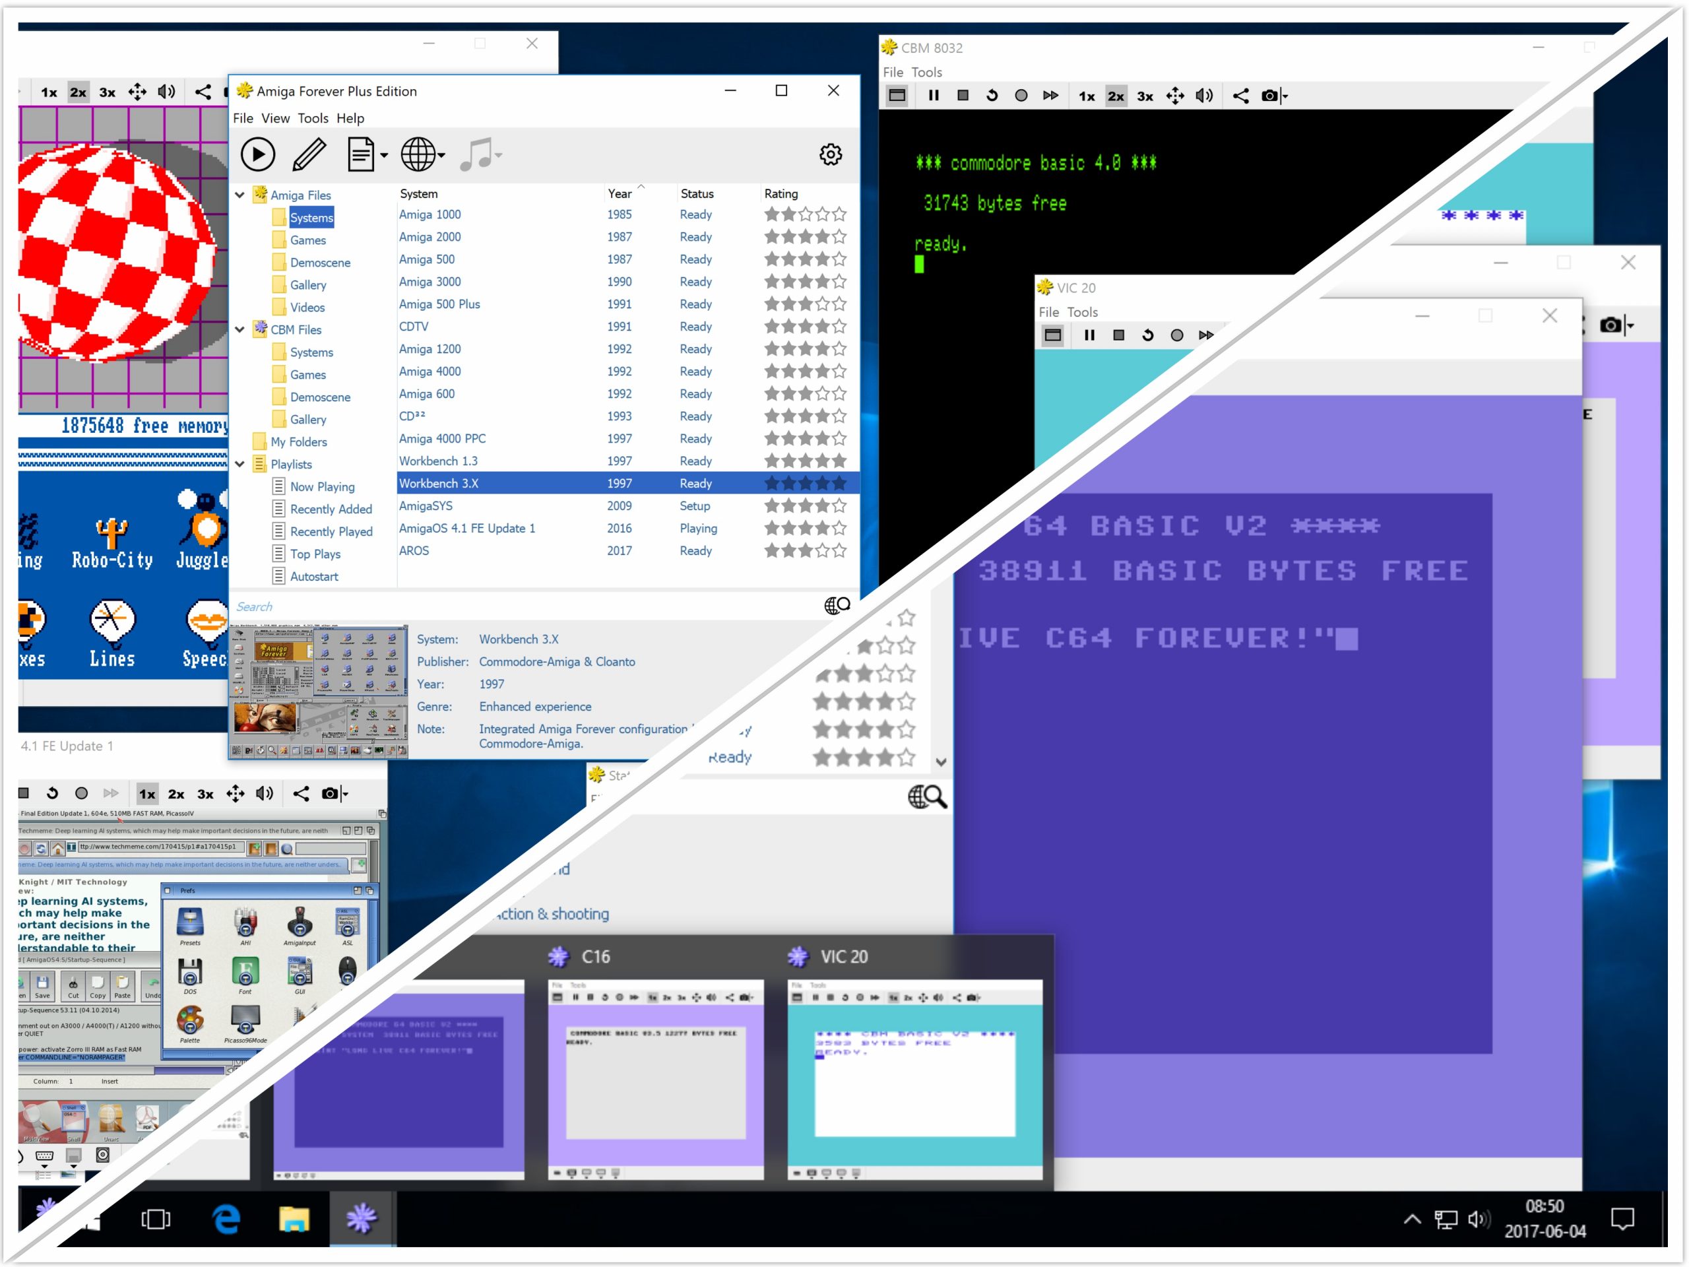Screen dimensions: 1689x1267
Task: Click the Edit pencil icon in Amiga Forever
Action: pos(309,155)
